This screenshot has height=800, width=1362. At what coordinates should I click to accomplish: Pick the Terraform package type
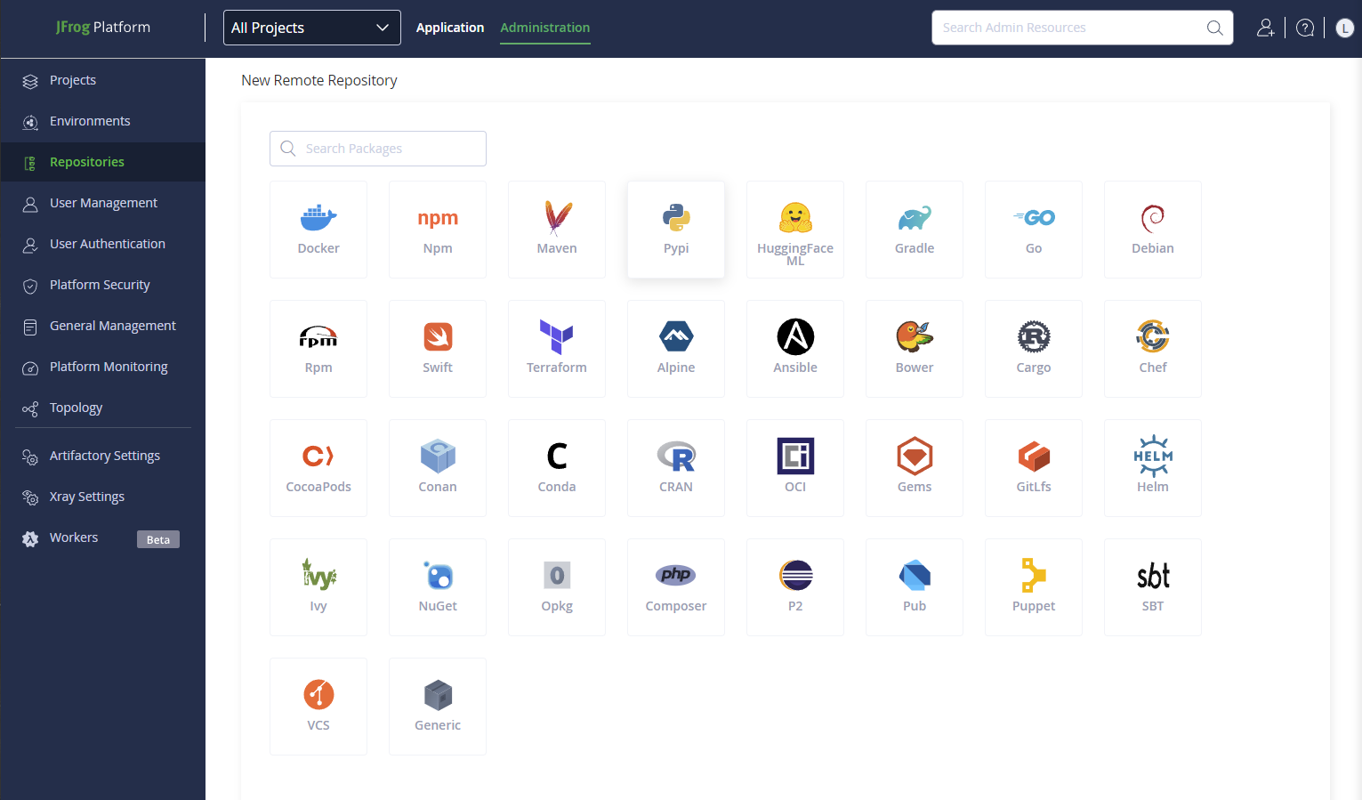click(x=557, y=349)
